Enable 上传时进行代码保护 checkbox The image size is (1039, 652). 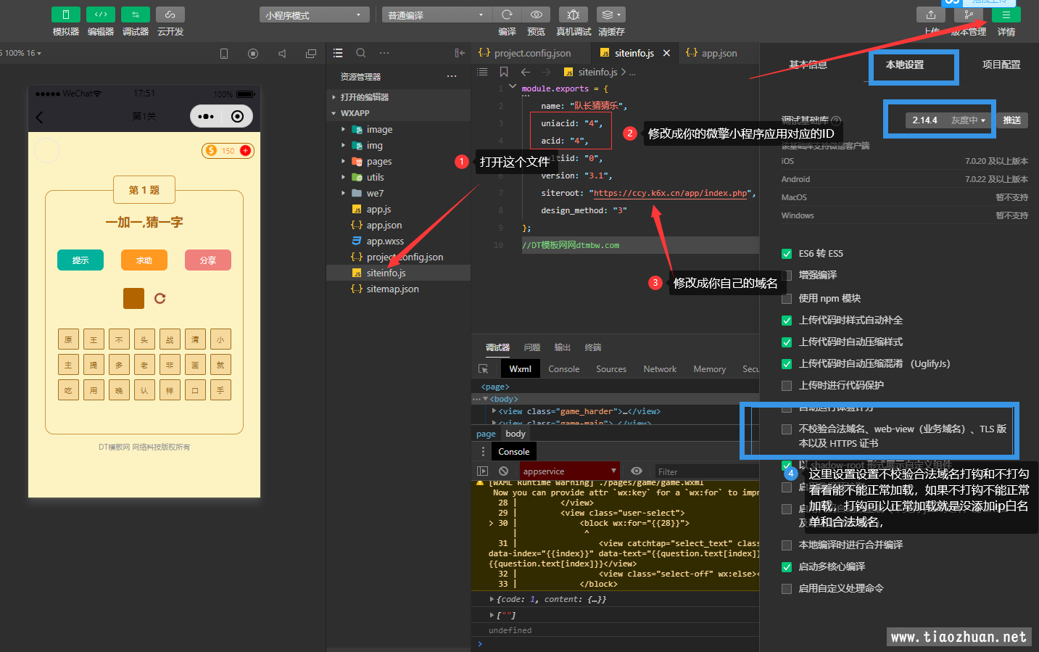[x=787, y=386]
